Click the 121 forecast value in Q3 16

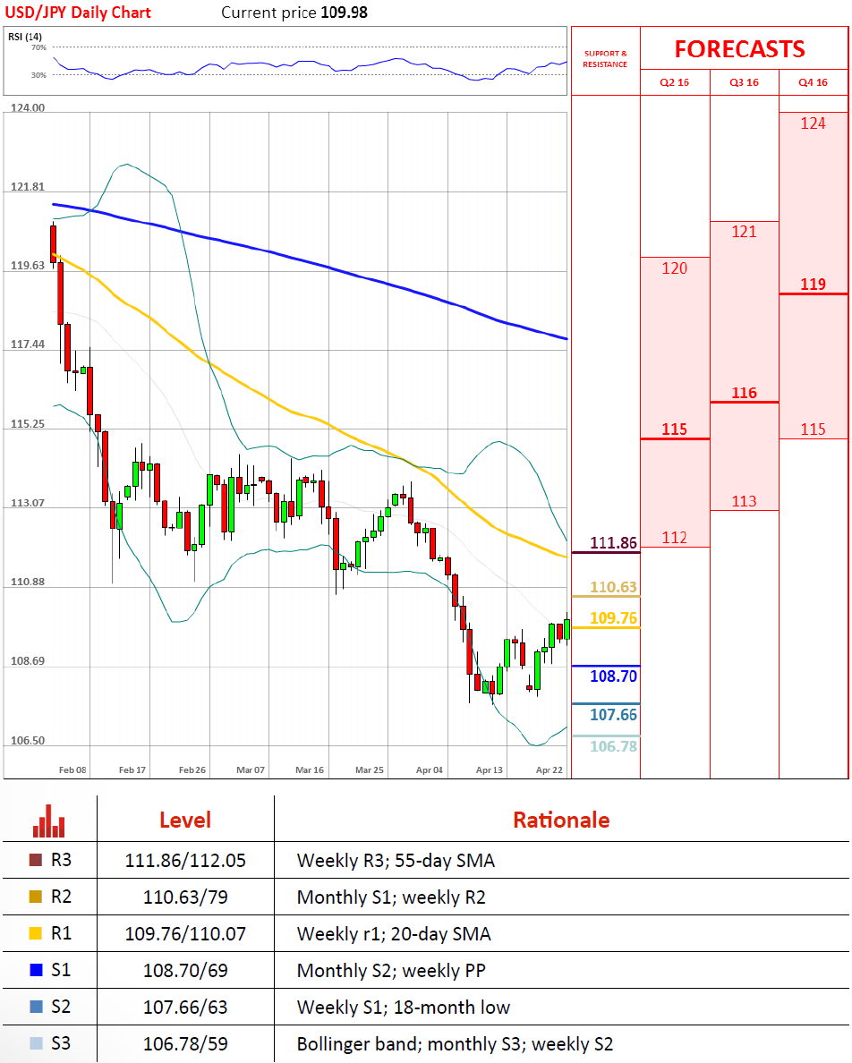[x=744, y=232]
